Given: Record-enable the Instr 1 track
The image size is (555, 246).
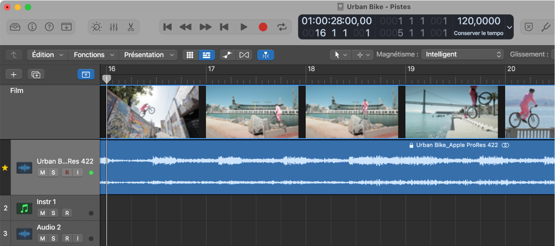Looking at the screenshot, I should coord(67,213).
